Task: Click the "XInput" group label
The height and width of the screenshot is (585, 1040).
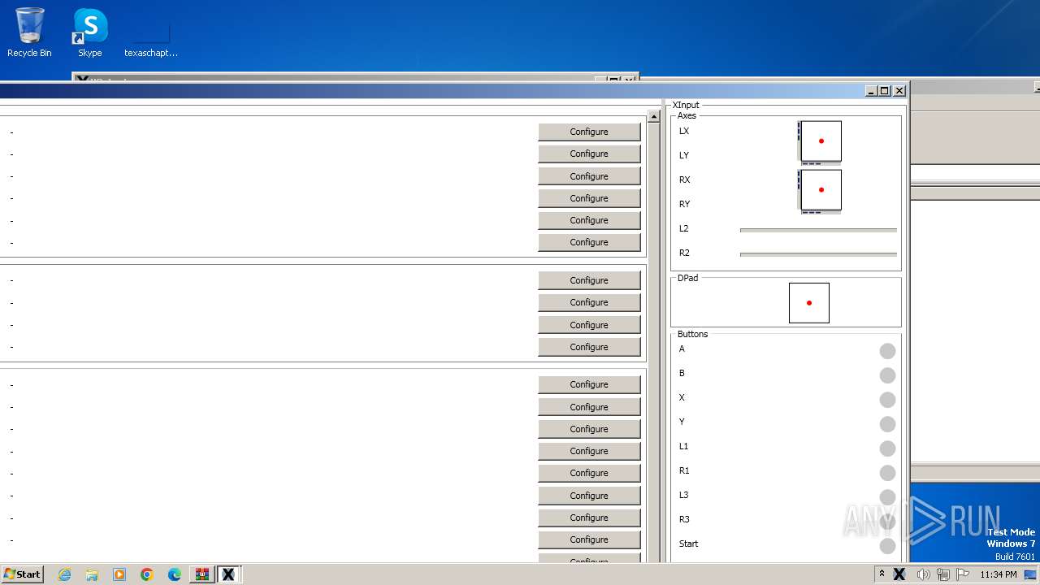Action: tap(686, 105)
